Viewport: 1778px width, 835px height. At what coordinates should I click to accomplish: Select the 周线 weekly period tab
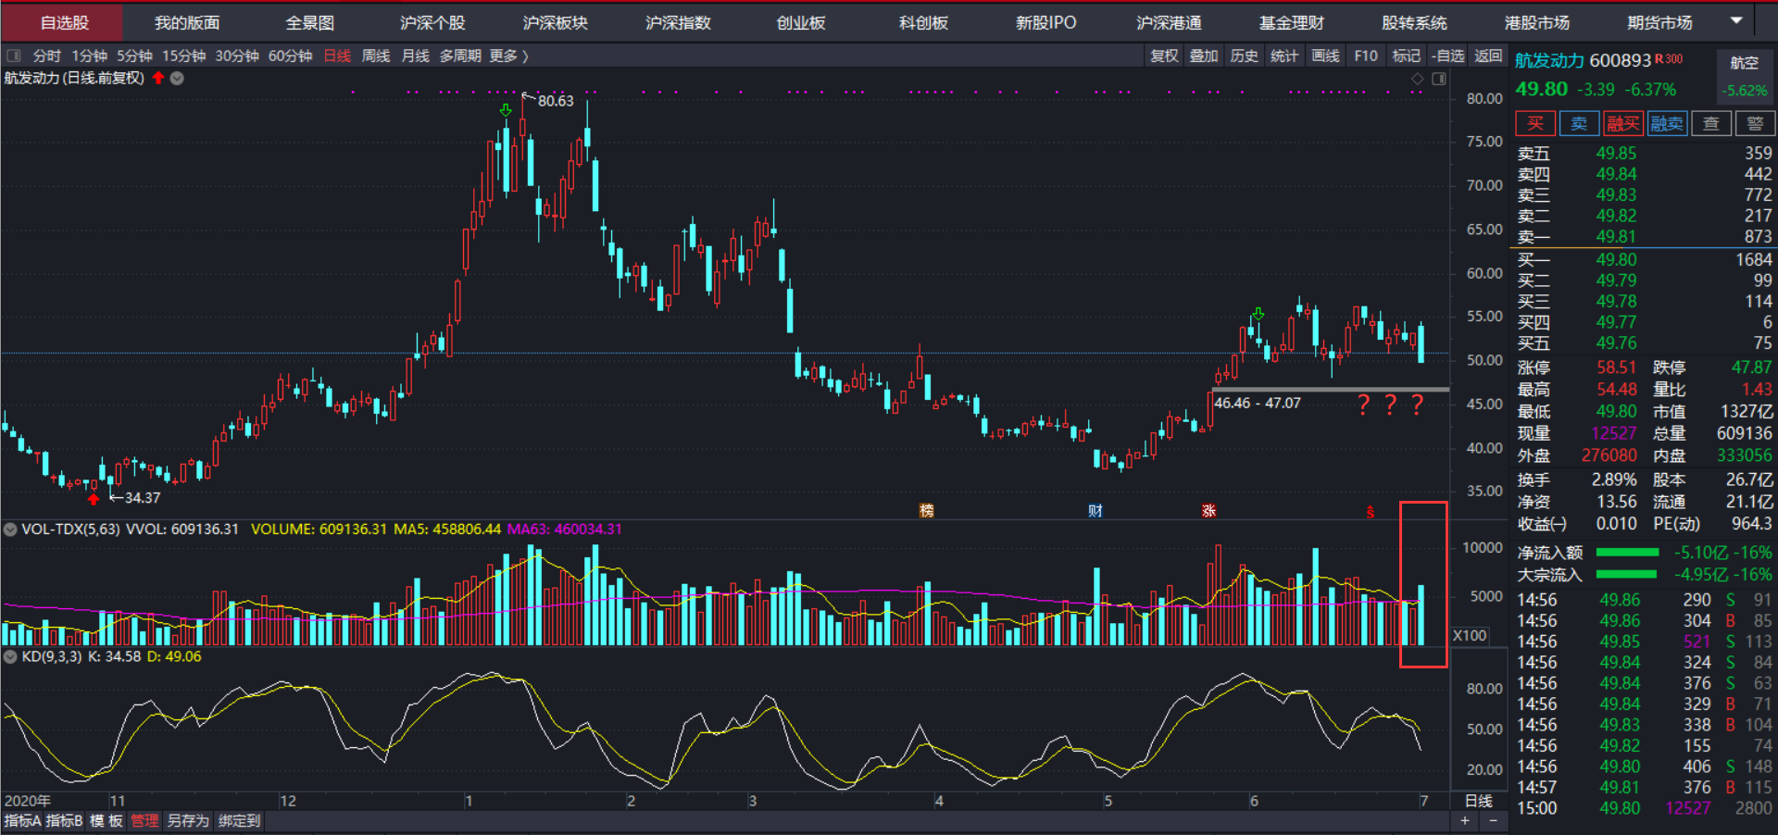coord(375,56)
